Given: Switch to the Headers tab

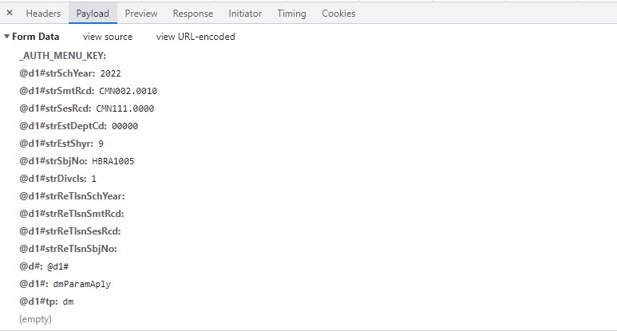Looking at the screenshot, I should point(43,14).
